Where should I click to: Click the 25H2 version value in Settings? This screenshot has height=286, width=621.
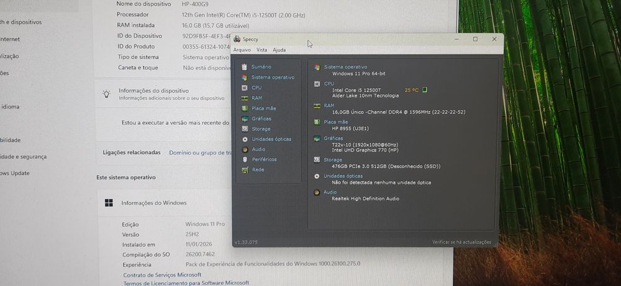(192, 234)
